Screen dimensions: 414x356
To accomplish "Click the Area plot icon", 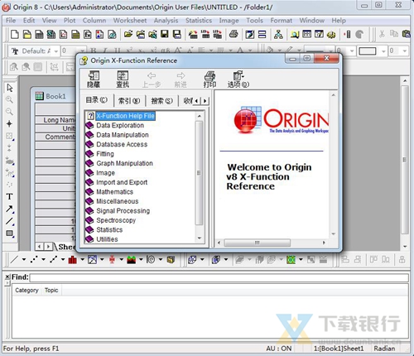I will point(132,259).
